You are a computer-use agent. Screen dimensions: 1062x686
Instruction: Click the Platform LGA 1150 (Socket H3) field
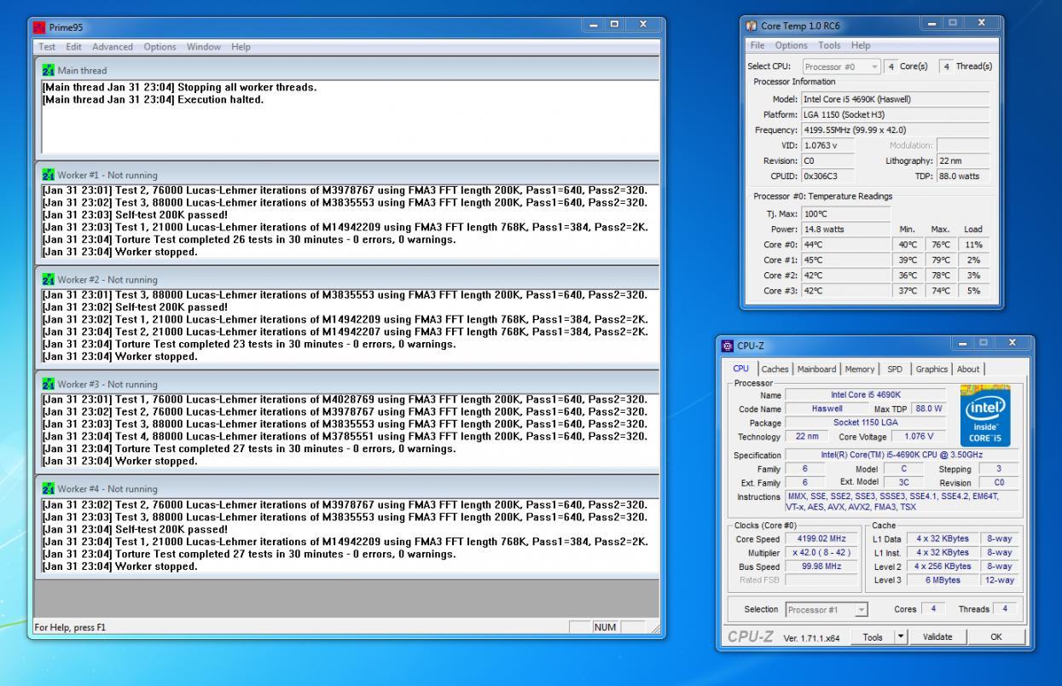click(896, 114)
